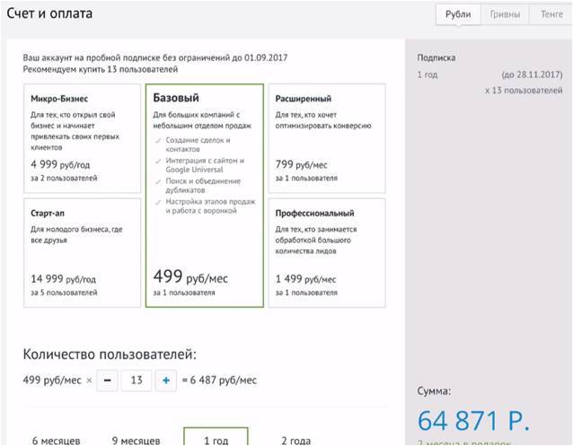The image size is (573, 446).
Task: Increase user count with plus button
Action: [x=165, y=380]
